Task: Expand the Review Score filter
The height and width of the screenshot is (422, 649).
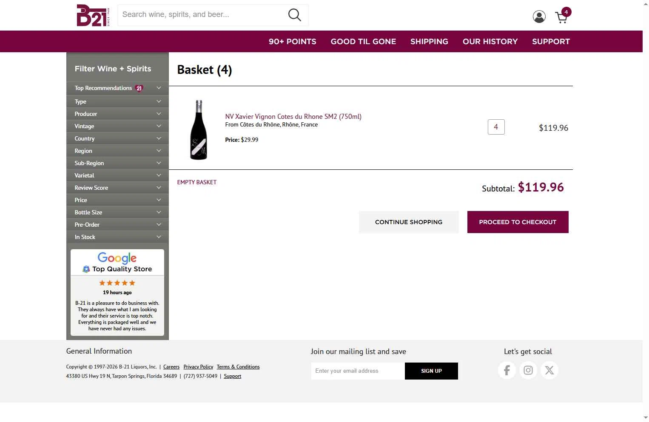Action: click(x=117, y=188)
